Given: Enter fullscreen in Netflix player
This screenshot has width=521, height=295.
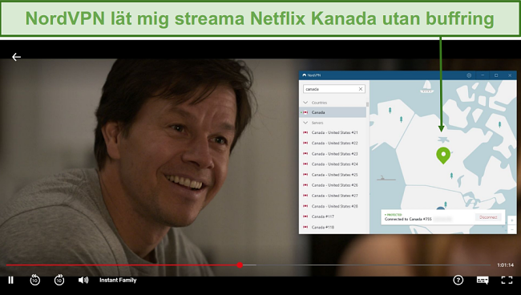Looking at the screenshot, I should click(507, 280).
